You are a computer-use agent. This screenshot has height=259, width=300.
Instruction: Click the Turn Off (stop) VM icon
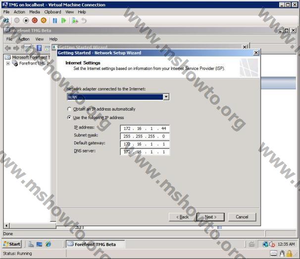coord(26,20)
